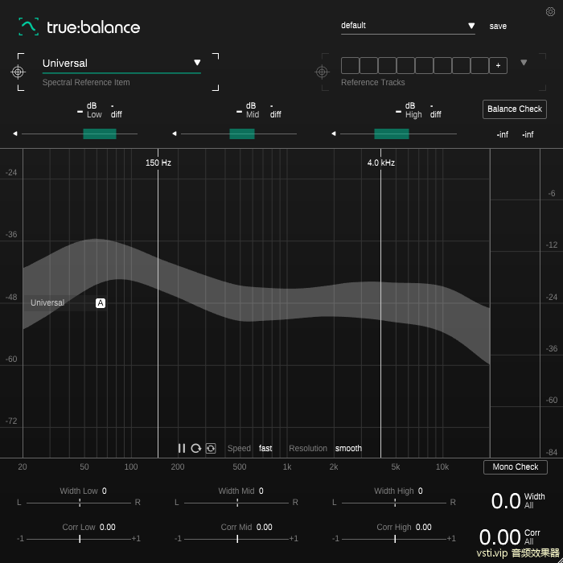Click the Corr Low meter

(79, 539)
